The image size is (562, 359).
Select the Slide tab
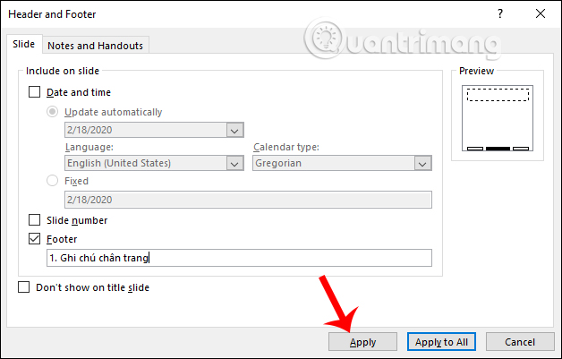point(22,44)
